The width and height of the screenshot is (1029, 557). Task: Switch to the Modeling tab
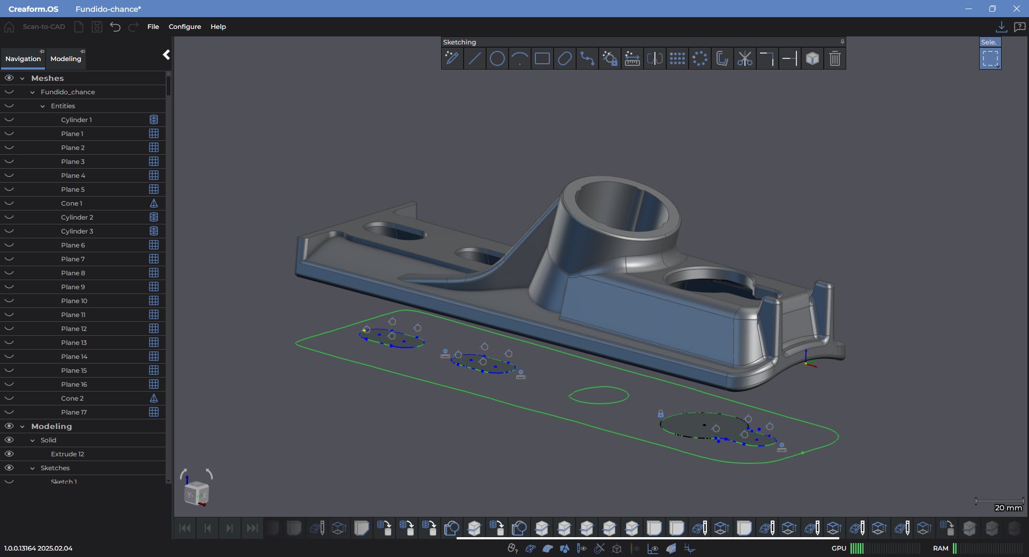coord(65,59)
